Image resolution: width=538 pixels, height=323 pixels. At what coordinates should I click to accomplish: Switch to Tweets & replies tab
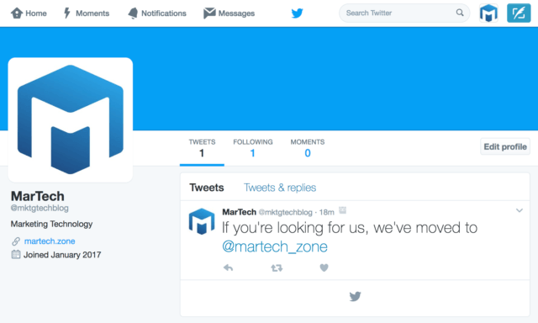click(x=280, y=188)
